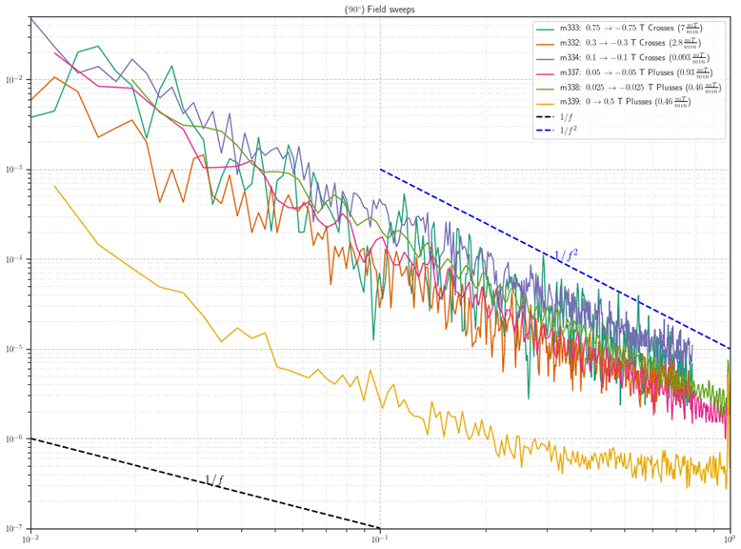Click the m332 orange legend line swatch

[545, 43]
